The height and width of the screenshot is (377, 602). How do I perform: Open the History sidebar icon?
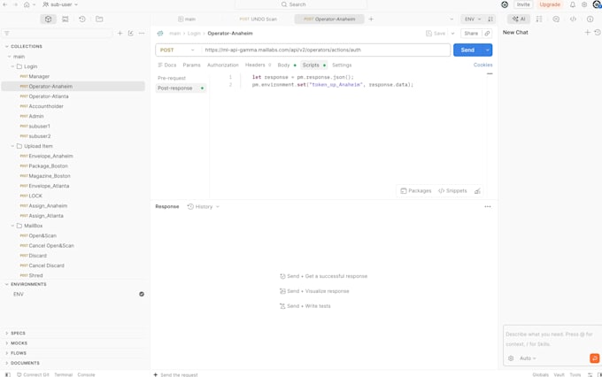[82, 19]
